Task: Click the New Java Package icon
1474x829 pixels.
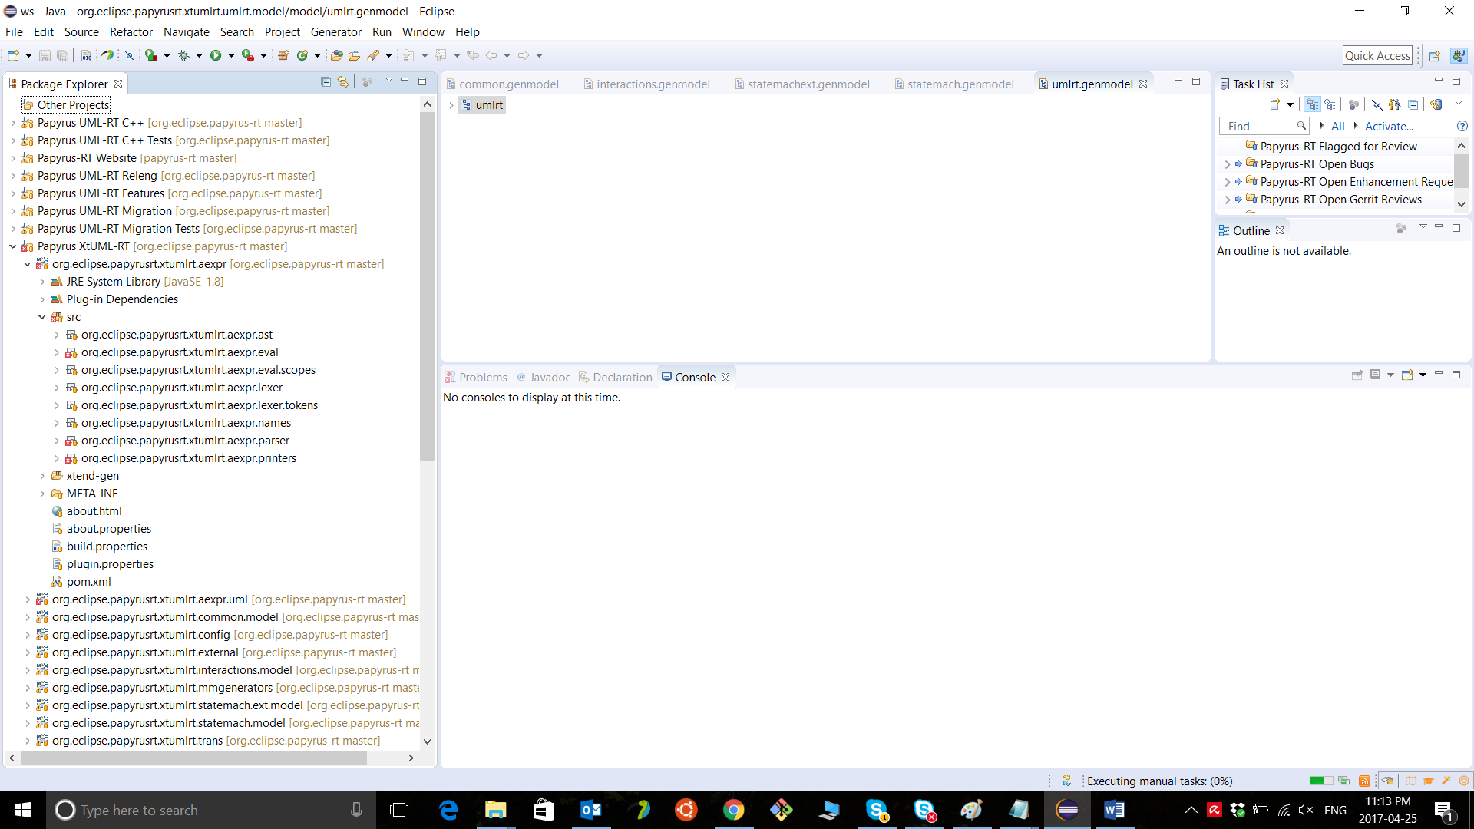Action: click(283, 55)
